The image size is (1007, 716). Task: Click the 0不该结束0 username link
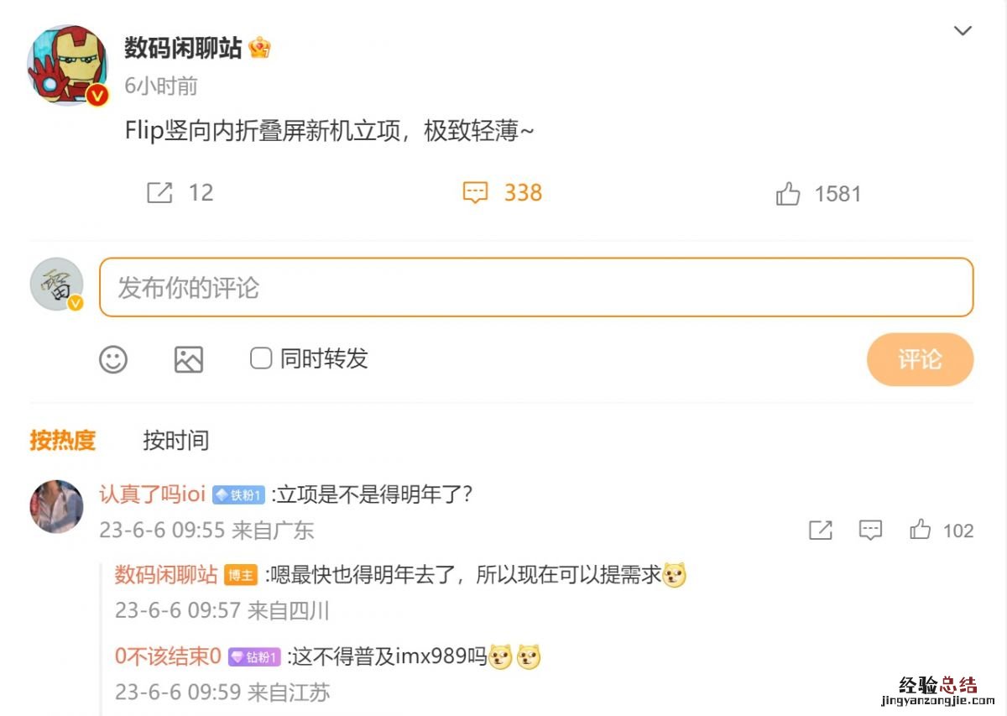pos(168,656)
